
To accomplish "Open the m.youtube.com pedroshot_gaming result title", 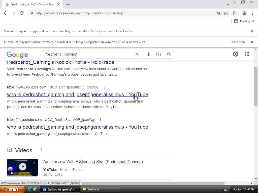I will pyautogui.click(x=78, y=127).
